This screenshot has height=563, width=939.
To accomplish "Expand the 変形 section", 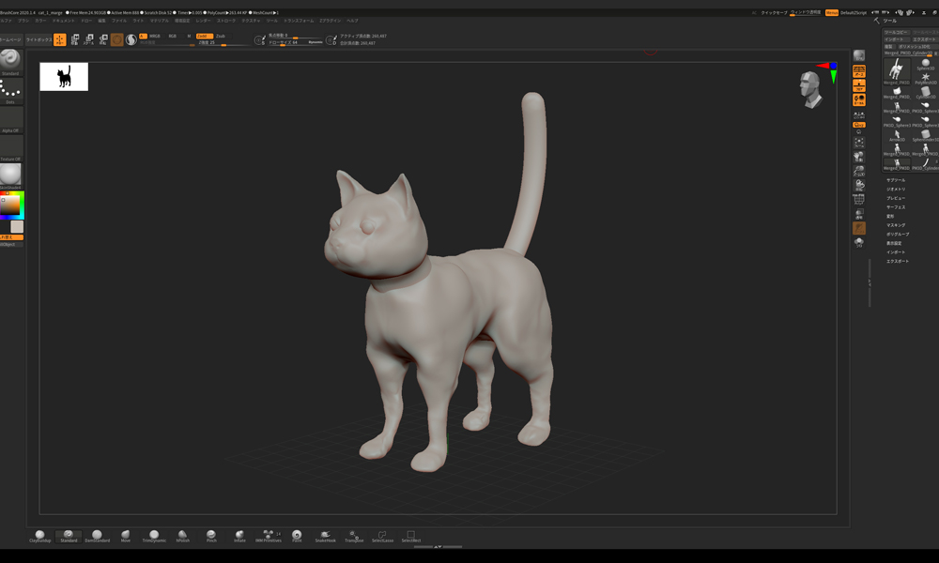I will (890, 216).
